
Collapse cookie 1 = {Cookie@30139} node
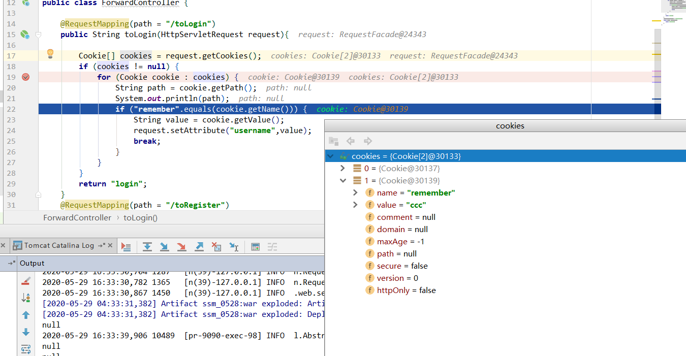(342, 180)
